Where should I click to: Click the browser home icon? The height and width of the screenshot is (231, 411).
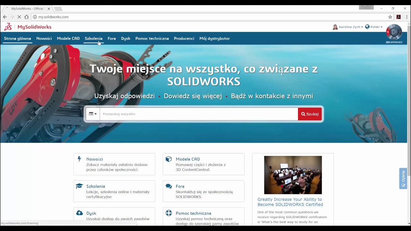click(x=26, y=17)
